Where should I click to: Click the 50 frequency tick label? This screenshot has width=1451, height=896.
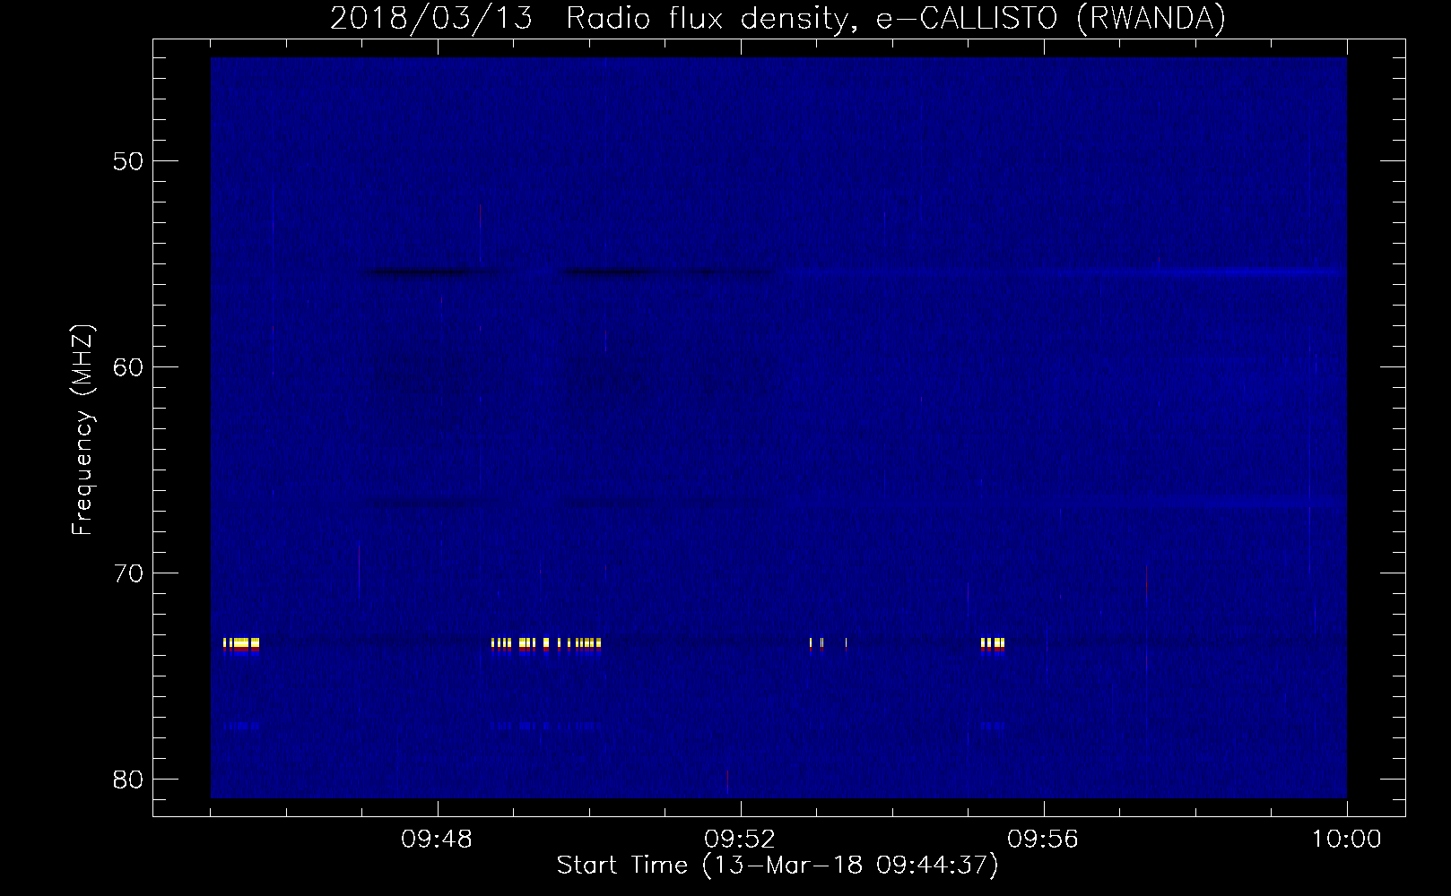[x=126, y=161]
